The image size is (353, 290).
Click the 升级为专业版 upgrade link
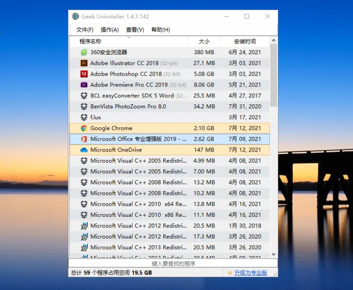click(x=251, y=273)
